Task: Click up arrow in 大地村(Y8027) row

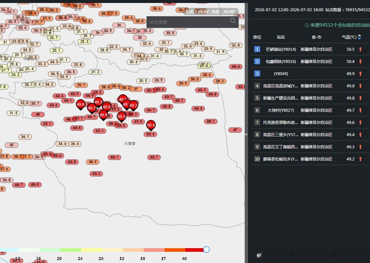Action: [x=360, y=110]
